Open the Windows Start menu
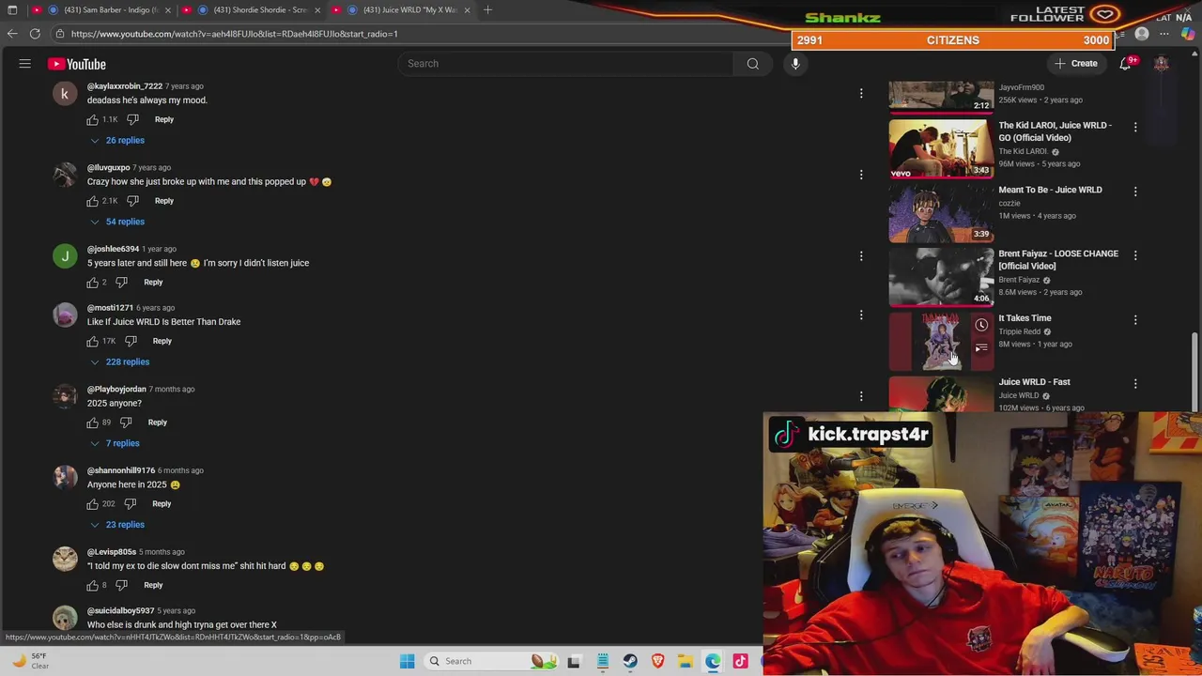This screenshot has width=1202, height=676. pos(407,661)
